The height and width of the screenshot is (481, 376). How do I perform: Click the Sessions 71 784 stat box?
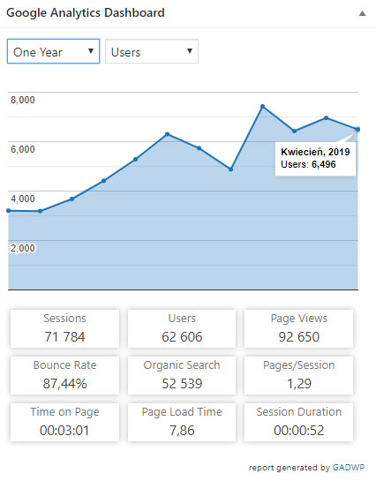pos(64,328)
